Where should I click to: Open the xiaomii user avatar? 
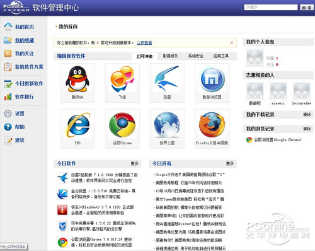pyautogui.click(x=278, y=91)
